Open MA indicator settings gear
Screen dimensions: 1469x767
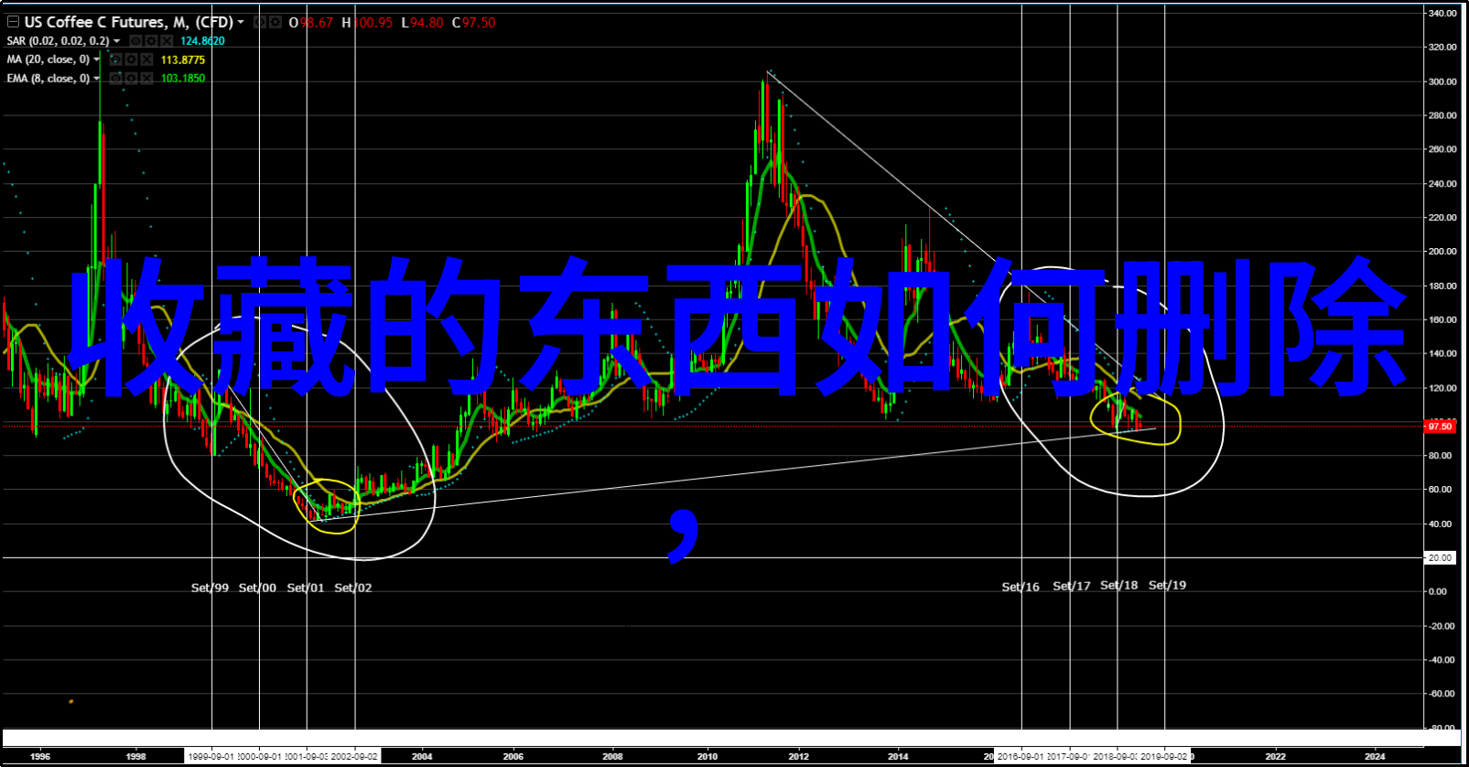pos(131,59)
